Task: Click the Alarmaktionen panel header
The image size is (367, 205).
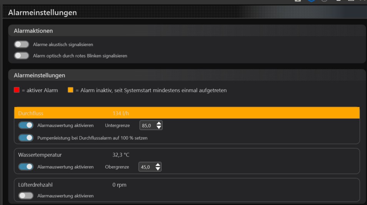Action: click(x=33, y=31)
